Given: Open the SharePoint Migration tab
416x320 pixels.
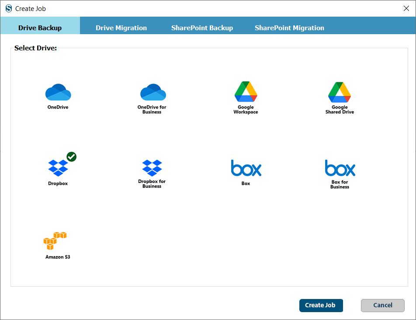Looking at the screenshot, I should pos(289,28).
